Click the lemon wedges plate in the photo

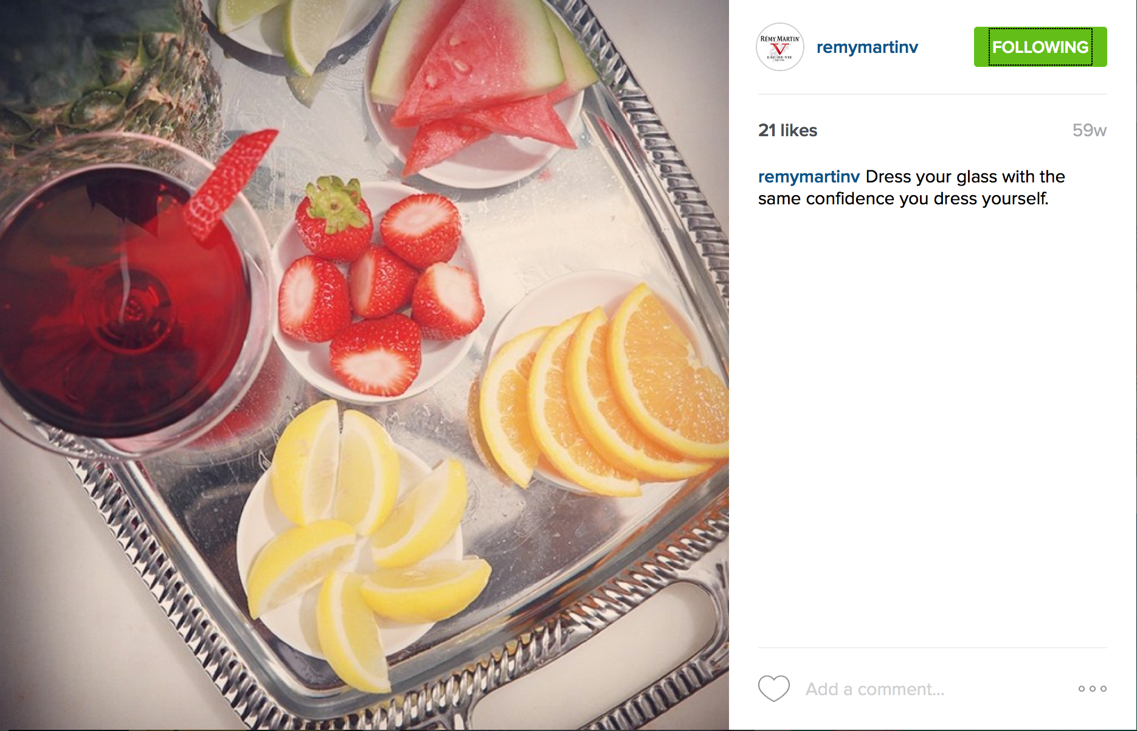(359, 547)
